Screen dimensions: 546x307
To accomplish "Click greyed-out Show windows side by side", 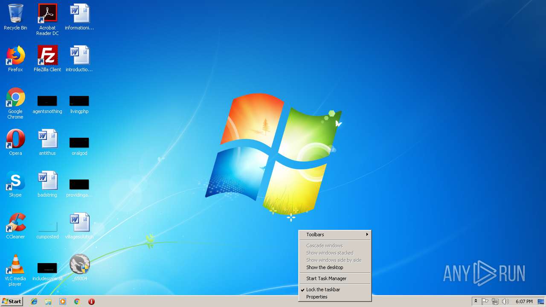I will [x=335, y=260].
